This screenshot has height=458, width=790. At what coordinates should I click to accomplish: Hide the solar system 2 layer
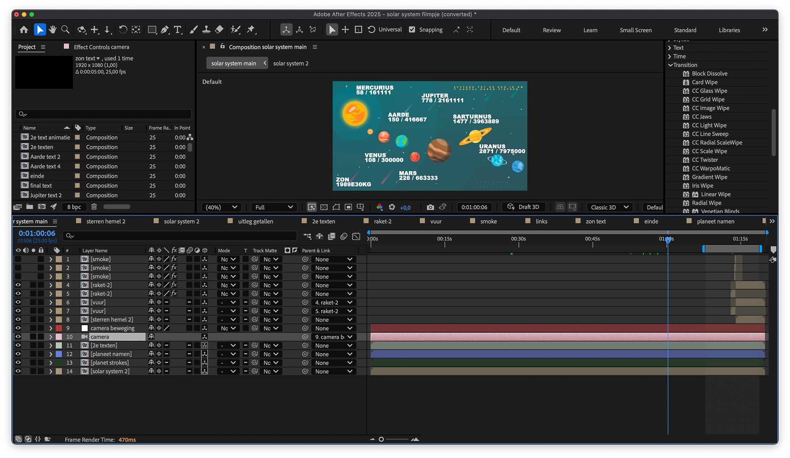click(x=18, y=371)
